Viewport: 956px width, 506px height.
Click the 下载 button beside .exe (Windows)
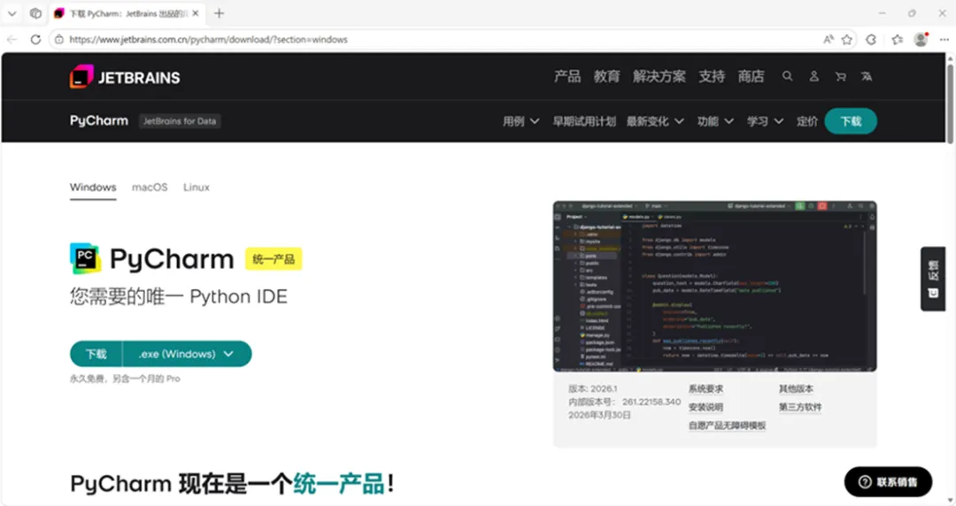(x=96, y=354)
